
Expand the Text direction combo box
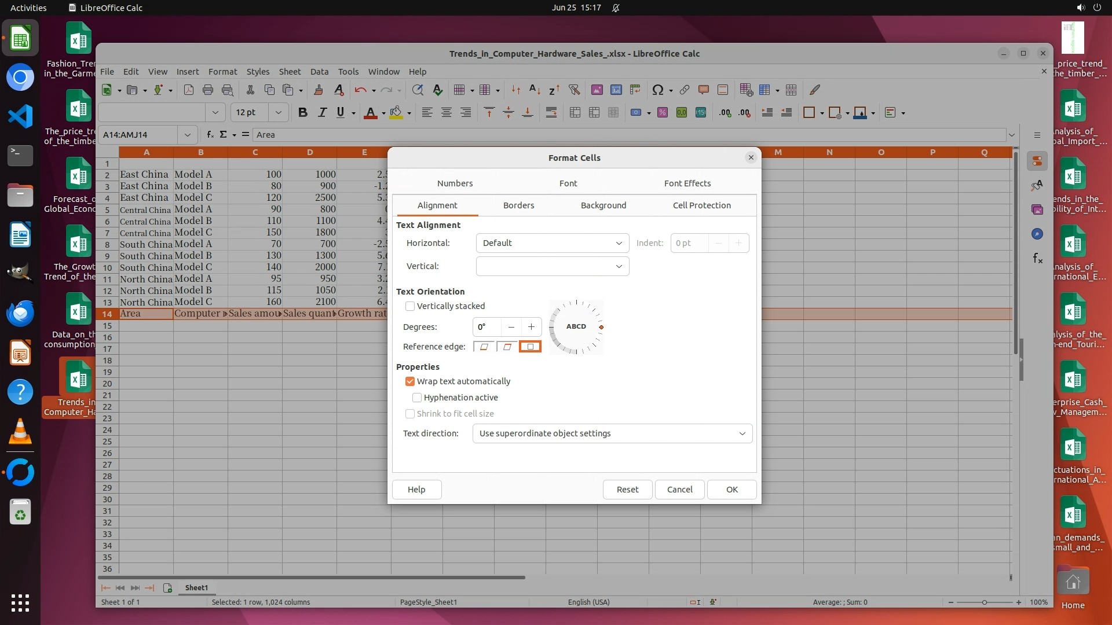click(612, 433)
